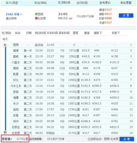
Task: Select the 凯里 station row
Action: coord(72,74)
